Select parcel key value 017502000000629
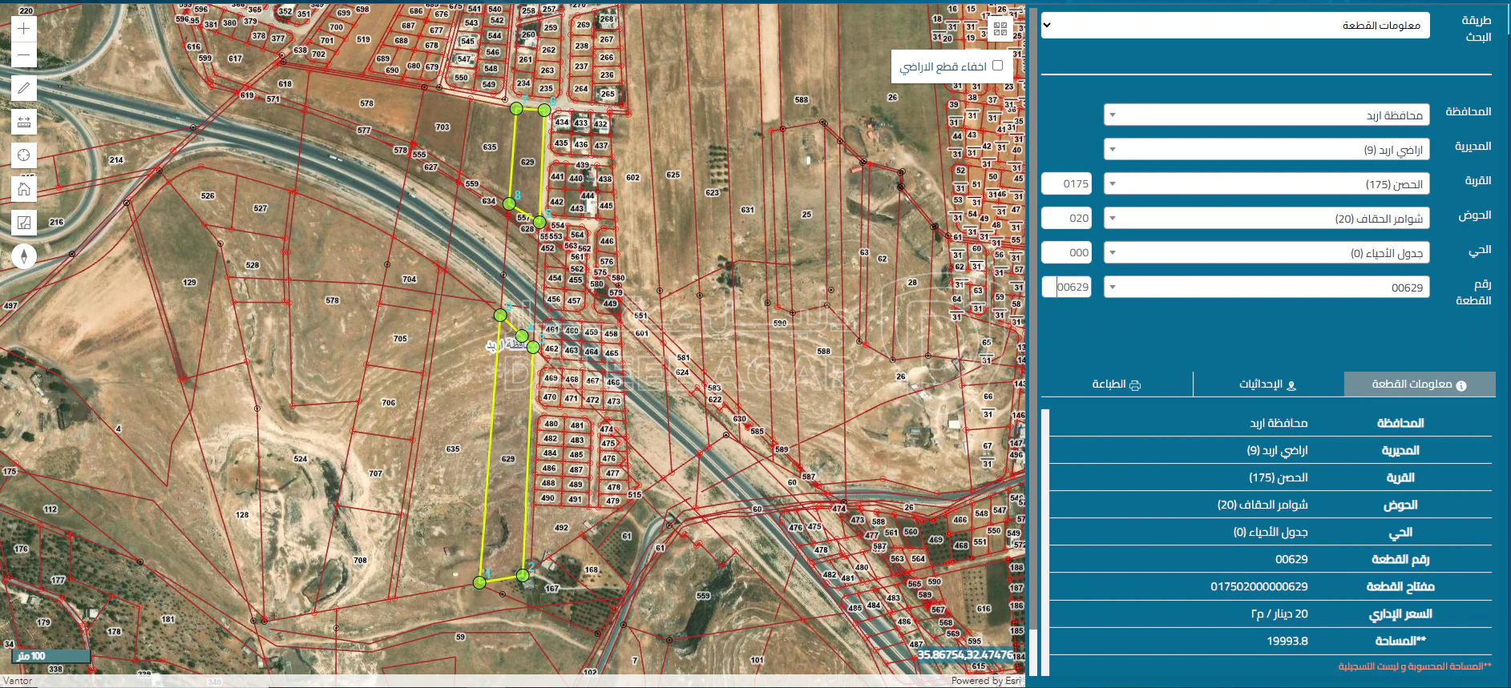This screenshot has width=1511, height=688. click(1259, 586)
